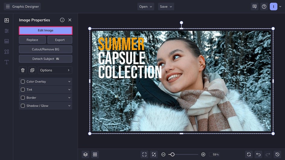This screenshot has width=285, height=160.
Task: Enable the Color Overlay checkbox
Action: (x=23, y=81)
